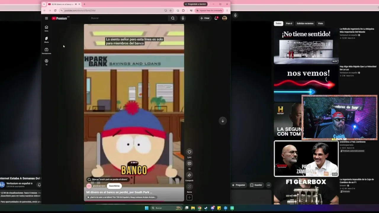379x213 pixels.
Task: Open the ¡No tiene sentido! video thumbnail
Action: tap(306, 46)
